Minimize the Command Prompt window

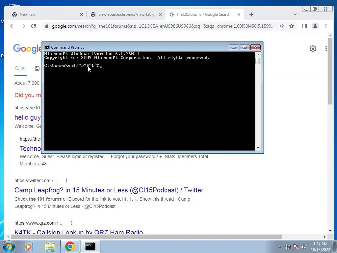coord(234,47)
